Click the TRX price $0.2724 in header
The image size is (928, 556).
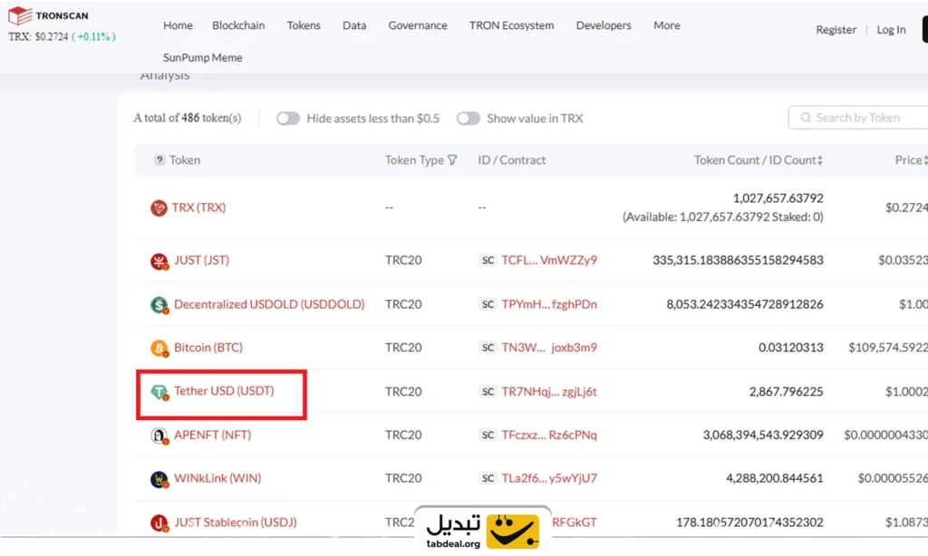[x=52, y=36]
